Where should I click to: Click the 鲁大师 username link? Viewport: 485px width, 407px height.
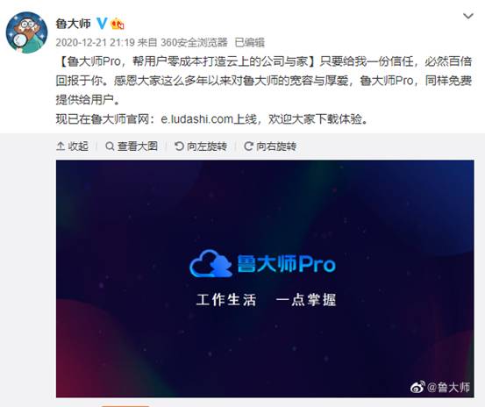pos(73,24)
